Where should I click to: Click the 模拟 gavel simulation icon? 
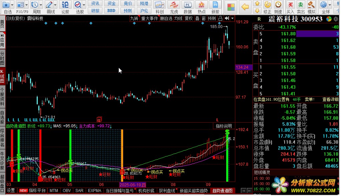coord(311,5)
